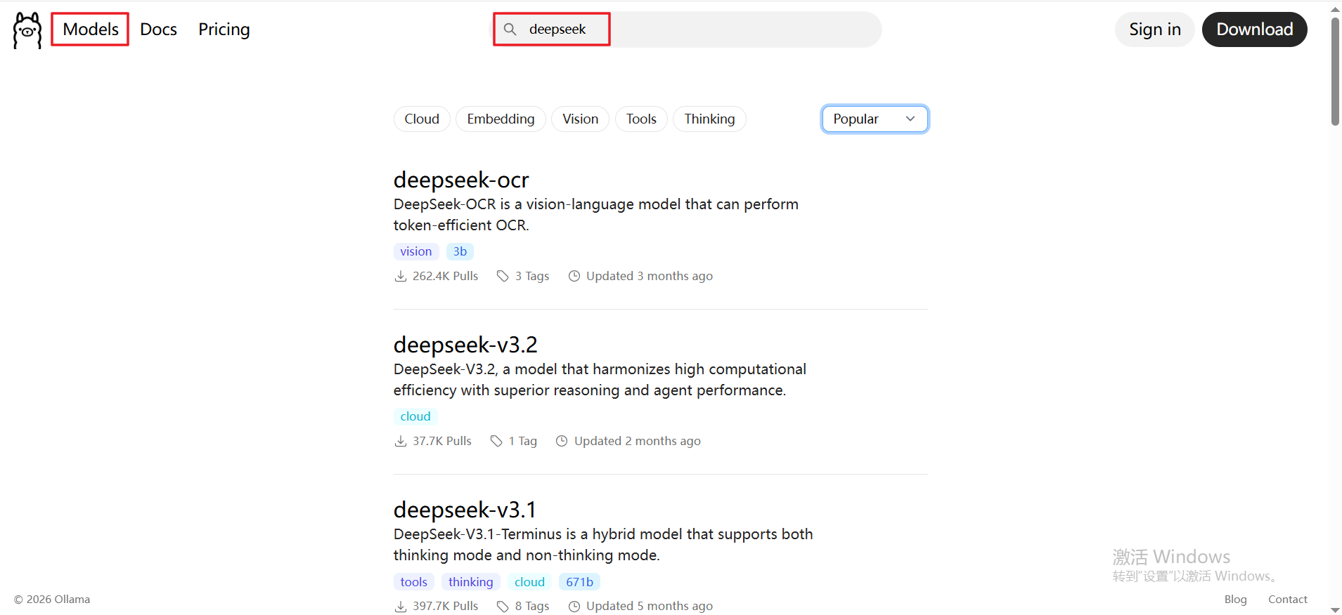Viewport: 1342px width, 615px height.
Task: Click the 671b tag under deepseek-v3.1
Action: pyautogui.click(x=579, y=582)
